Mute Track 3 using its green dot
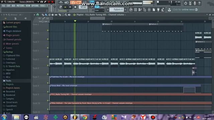The width and height of the screenshot is (214, 120). pyautogui.click(x=47, y=48)
